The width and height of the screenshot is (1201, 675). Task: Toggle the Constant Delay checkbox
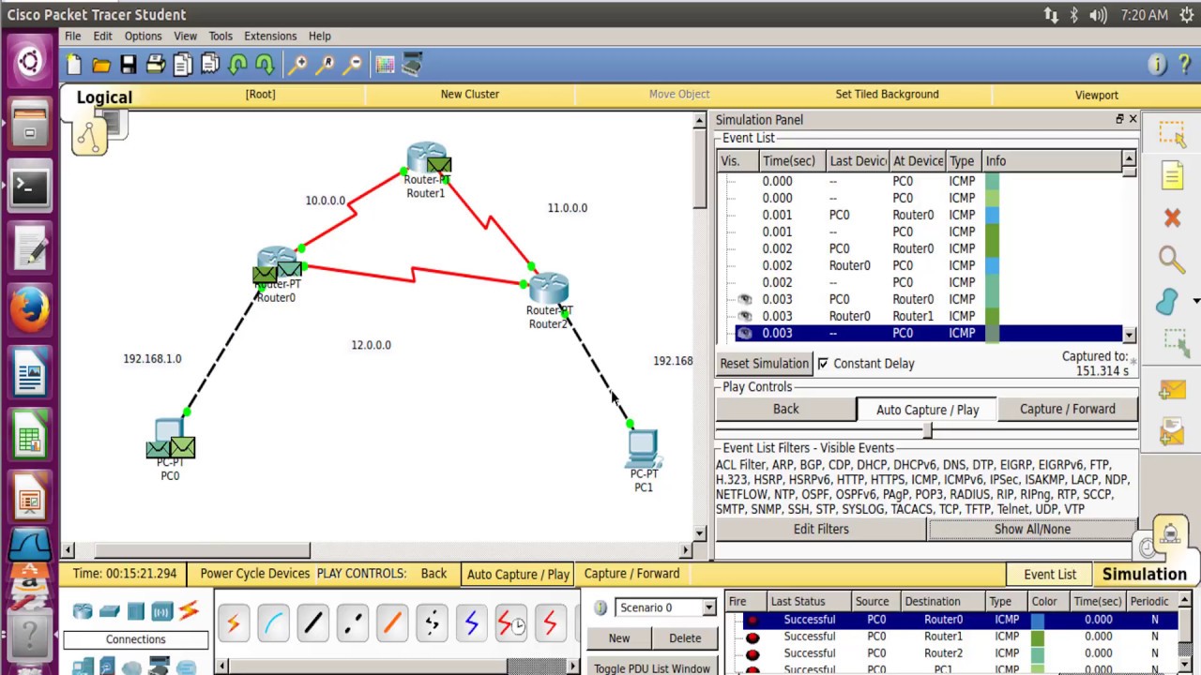[x=823, y=364]
